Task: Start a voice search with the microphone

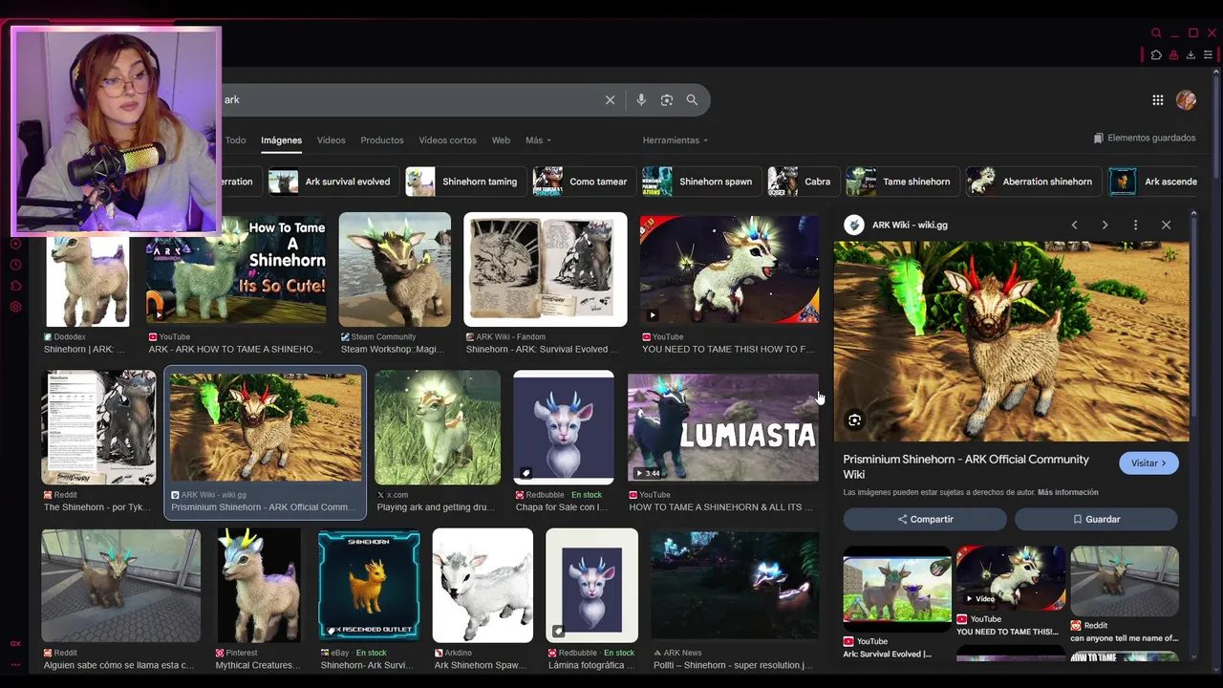Action: pyautogui.click(x=641, y=100)
